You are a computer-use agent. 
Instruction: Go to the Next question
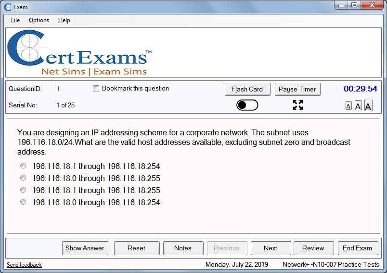point(271,248)
